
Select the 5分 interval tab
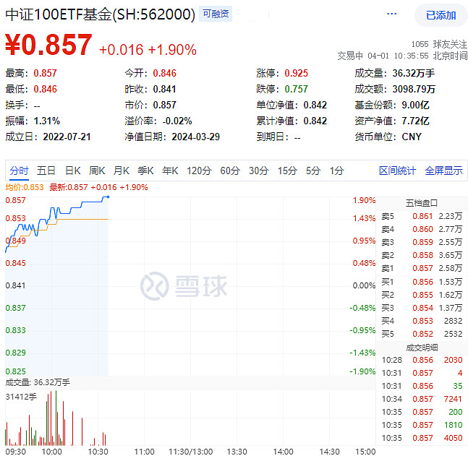[x=312, y=171]
